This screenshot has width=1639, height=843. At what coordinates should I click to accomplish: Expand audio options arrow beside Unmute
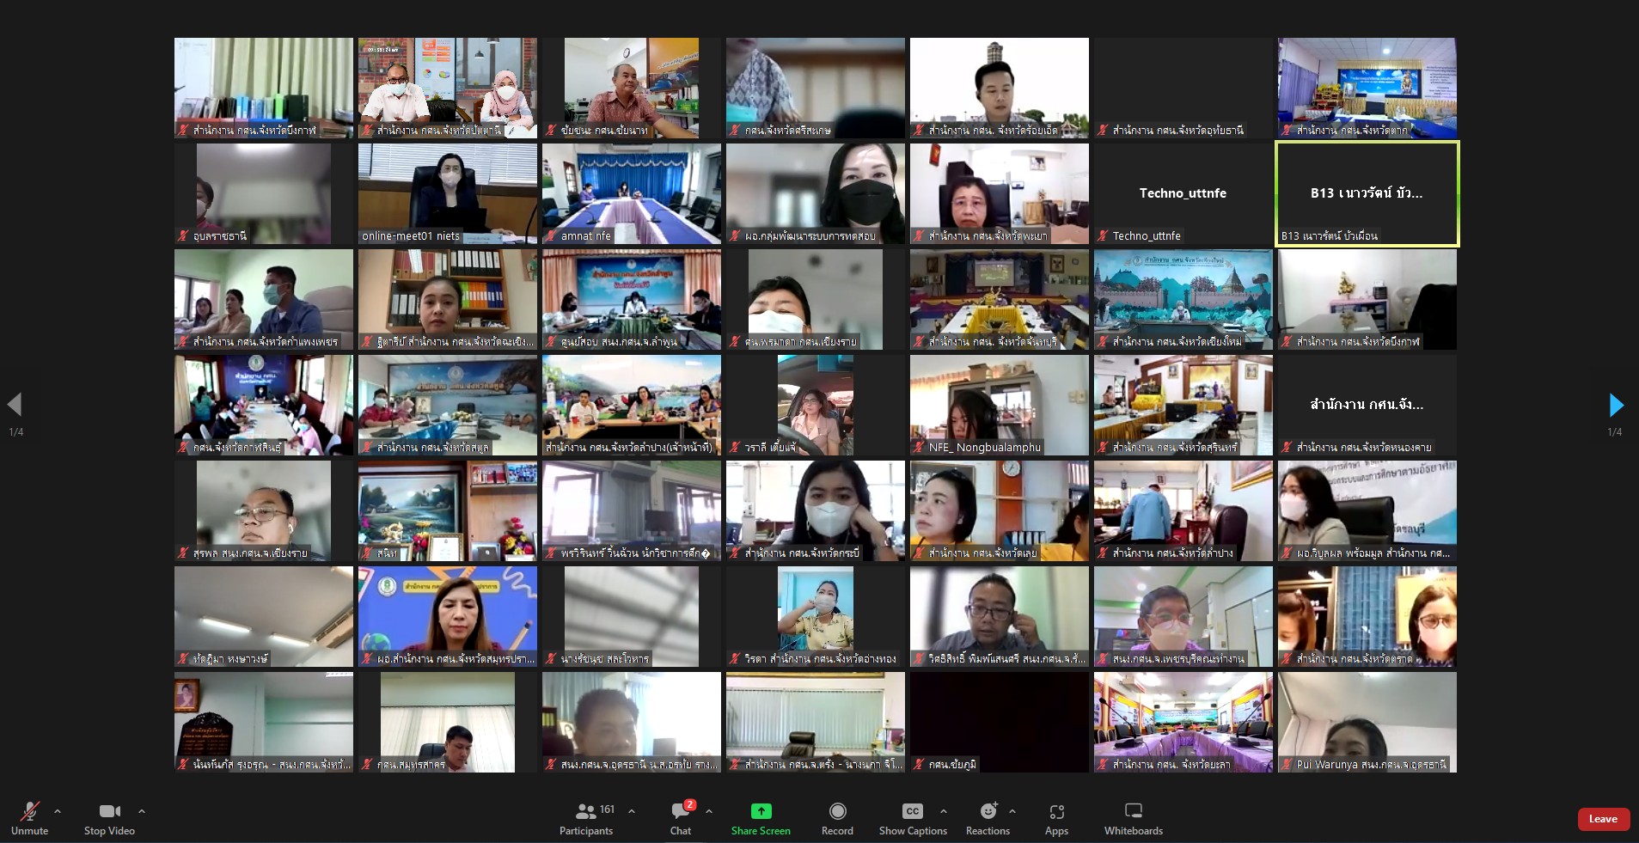click(x=58, y=810)
